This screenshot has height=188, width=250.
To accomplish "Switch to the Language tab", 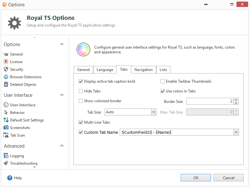I will (105, 70).
